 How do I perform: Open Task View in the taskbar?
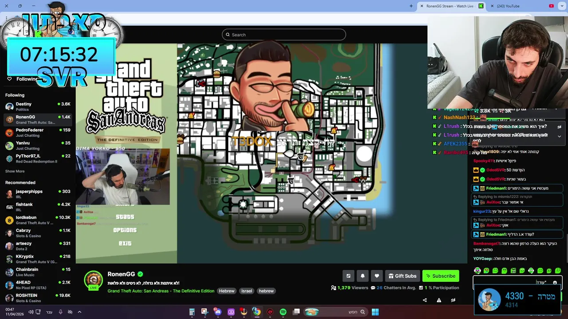[x=296, y=312]
